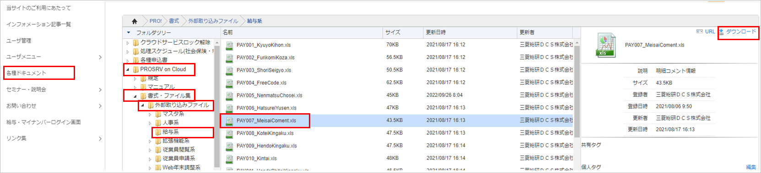Click the 書式・ファイル集 folder icon

143,96
